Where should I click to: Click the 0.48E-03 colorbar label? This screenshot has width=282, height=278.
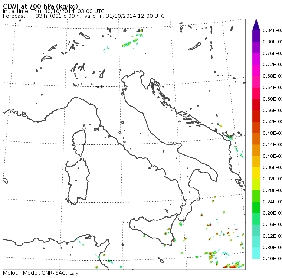pos(272,133)
